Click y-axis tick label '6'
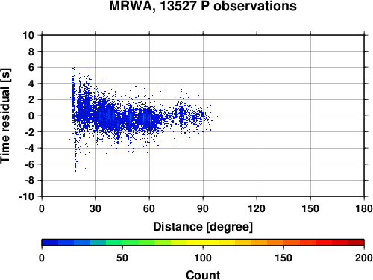 coord(31,67)
